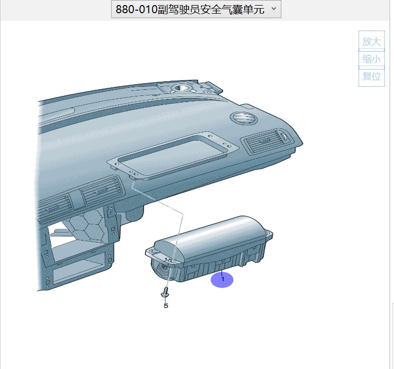The width and height of the screenshot is (394, 369).
Task: Click the mounting screw icon above 5
Action: point(165,293)
